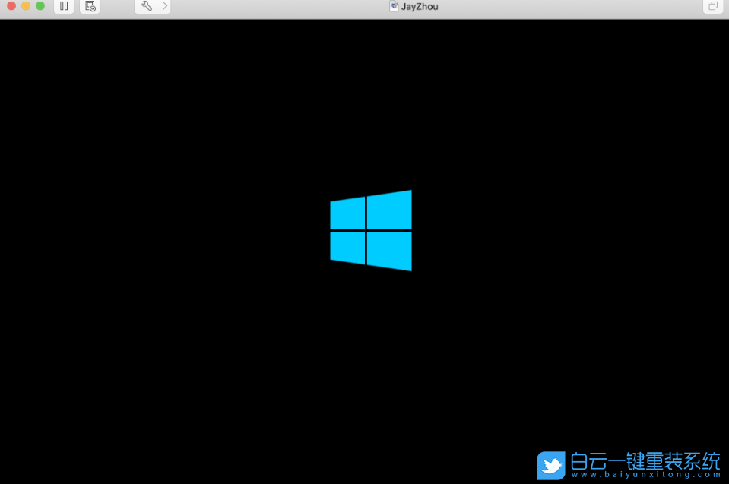This screenshot has height=484, width=729.
Task: Open more toolbar actions with the right arrow
Action: 163,6
